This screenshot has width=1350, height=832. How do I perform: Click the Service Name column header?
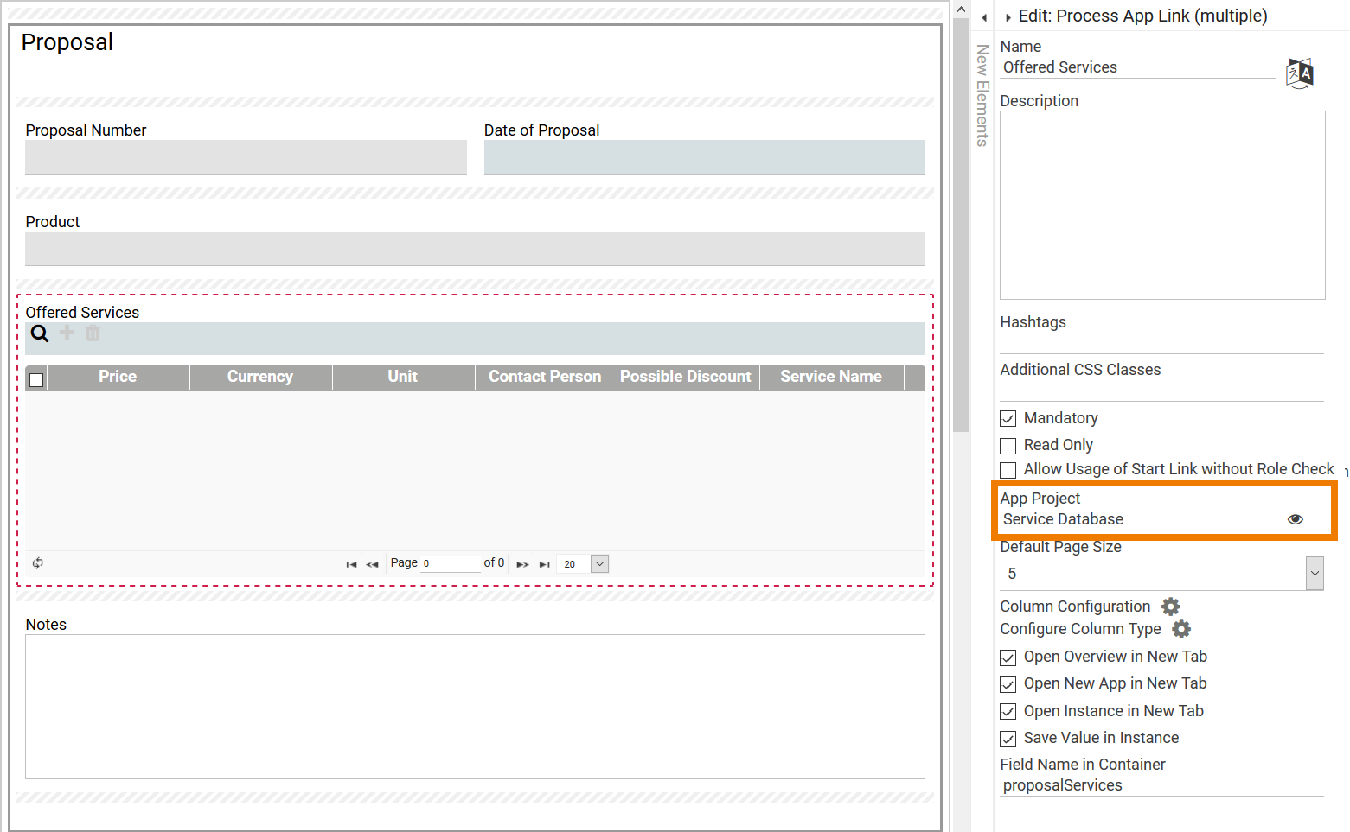pos(830,377)
